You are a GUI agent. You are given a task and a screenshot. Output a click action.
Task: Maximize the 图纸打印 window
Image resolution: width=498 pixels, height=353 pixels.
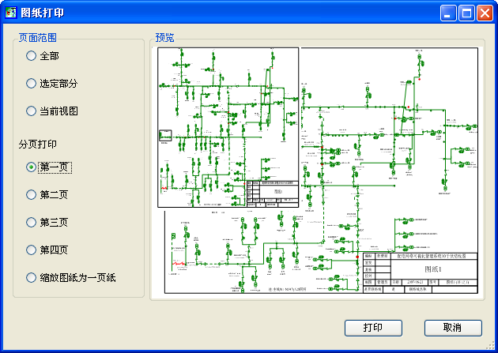coord(466,13)
